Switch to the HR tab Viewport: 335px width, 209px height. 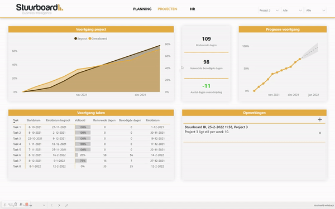pyautogui.click(x=193, y=9)
